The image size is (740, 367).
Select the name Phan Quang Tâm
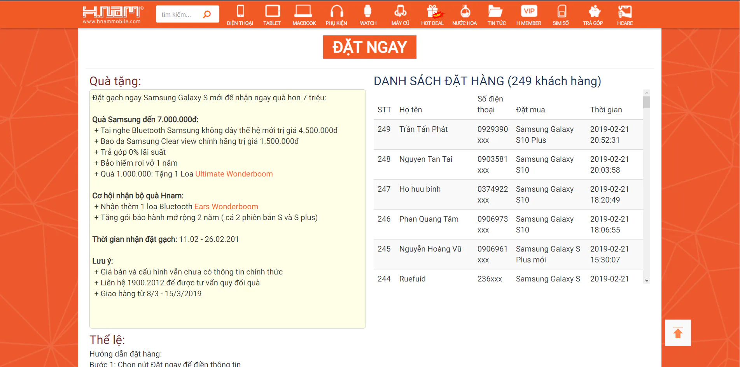tap(429, 219)
